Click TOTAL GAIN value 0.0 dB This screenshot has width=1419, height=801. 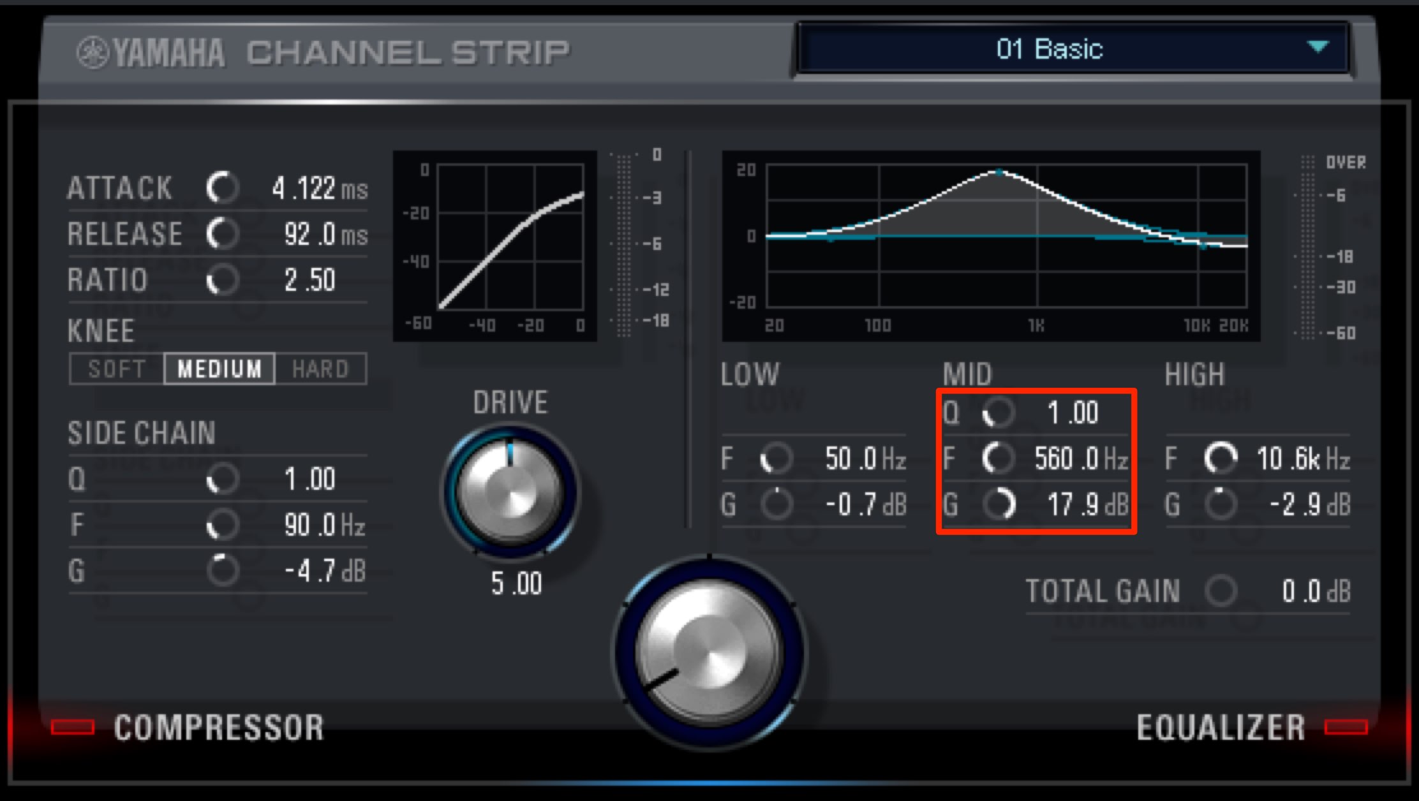click(1316, 591)
